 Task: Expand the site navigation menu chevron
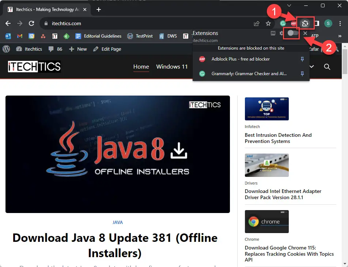point(312,67)
